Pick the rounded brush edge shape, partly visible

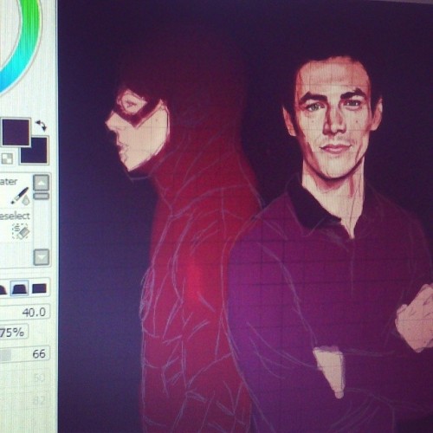point(3,288)
